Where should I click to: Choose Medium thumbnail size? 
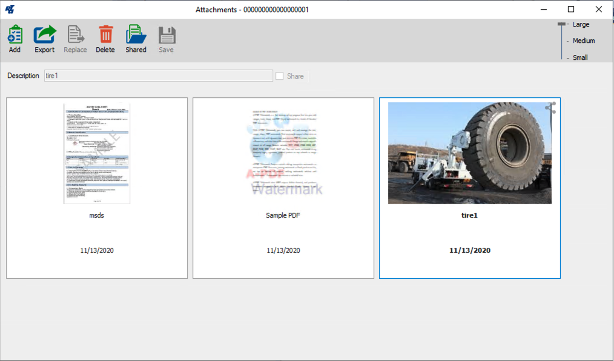(x=583, y=41)
